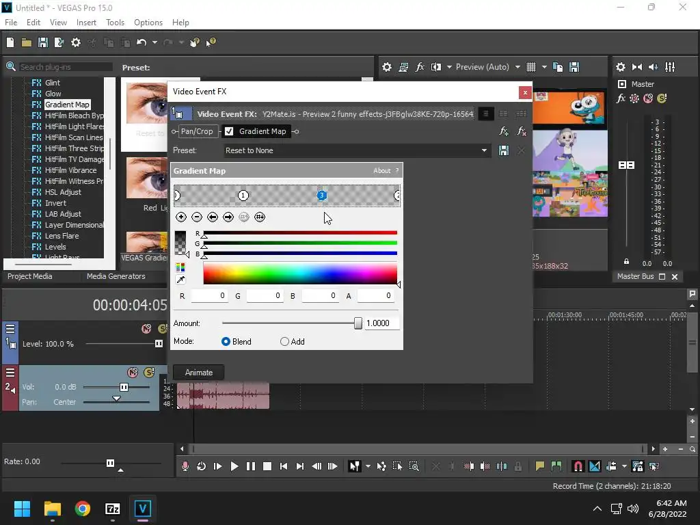700x525 pixels.
Task: Switch to the Project Media tab
Action: (x=30, y=276)
